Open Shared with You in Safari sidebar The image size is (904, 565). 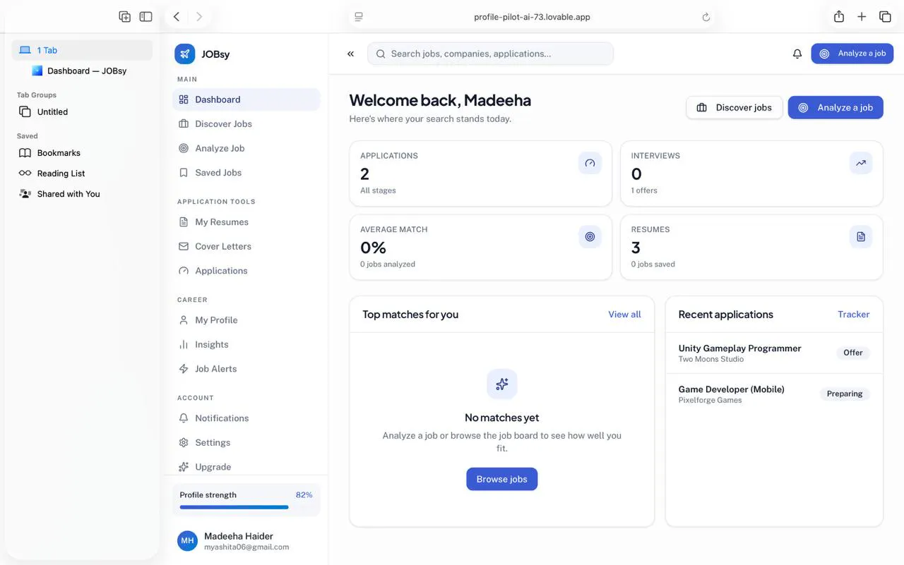[x=82, y=194]
